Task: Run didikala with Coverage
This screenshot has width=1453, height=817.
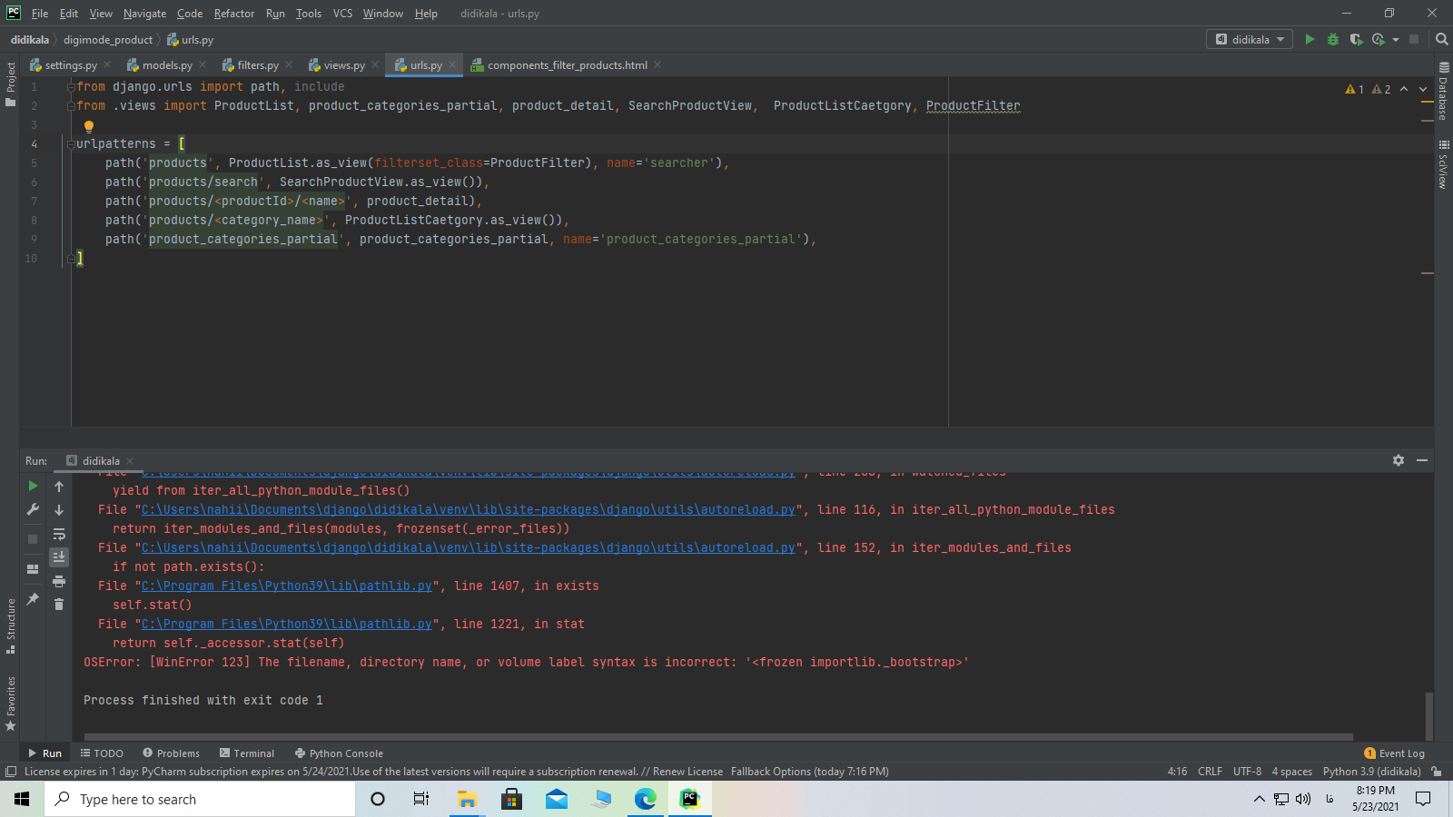Action: [1356, 40]
